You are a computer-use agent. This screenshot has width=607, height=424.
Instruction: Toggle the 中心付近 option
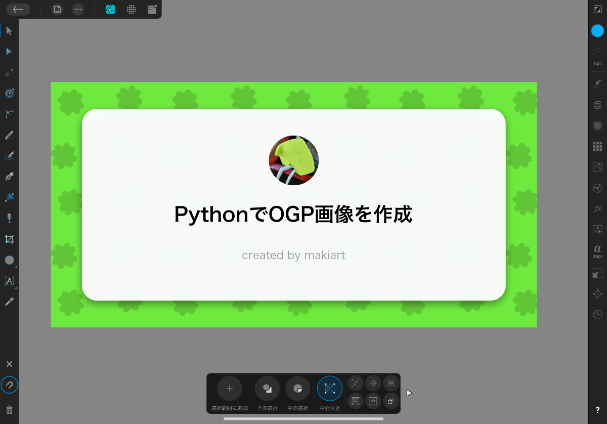point(330,389)
